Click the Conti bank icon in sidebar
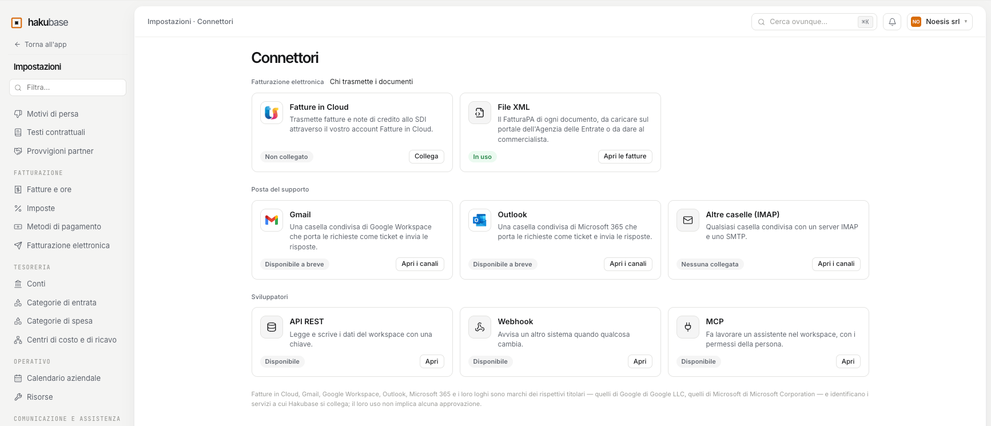Viewport: 991px width, 426px height. pyautogui.click(x=18, y=284)
